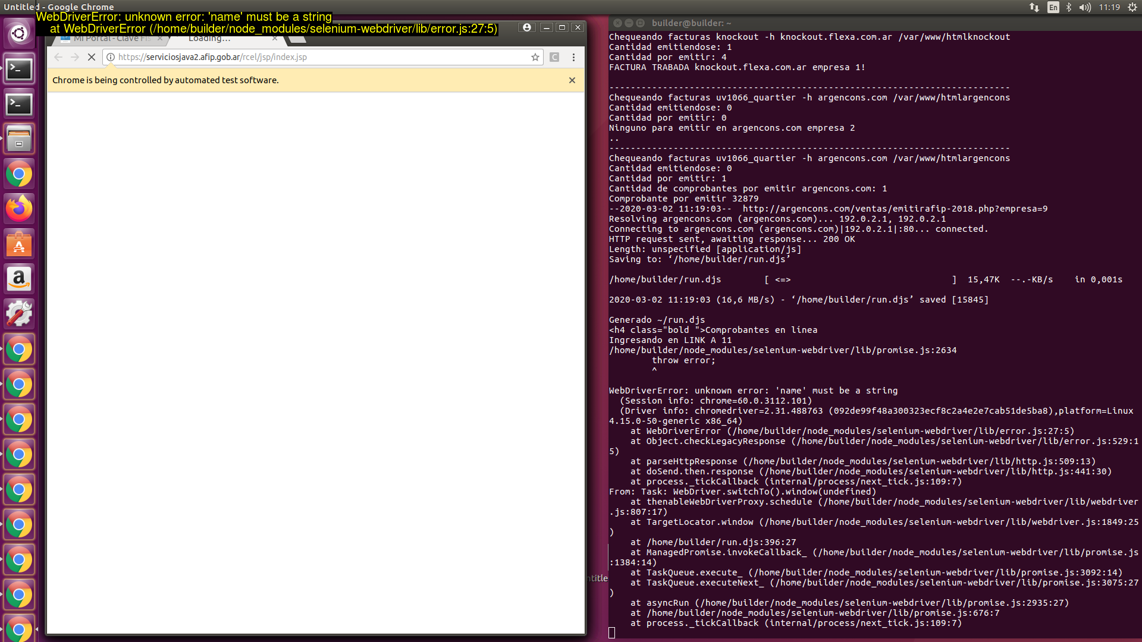Viewport: 1142px width, 642px height.
Task: View site information icon beside the URL
Action: pyautogui.click(x=111, y=57)
